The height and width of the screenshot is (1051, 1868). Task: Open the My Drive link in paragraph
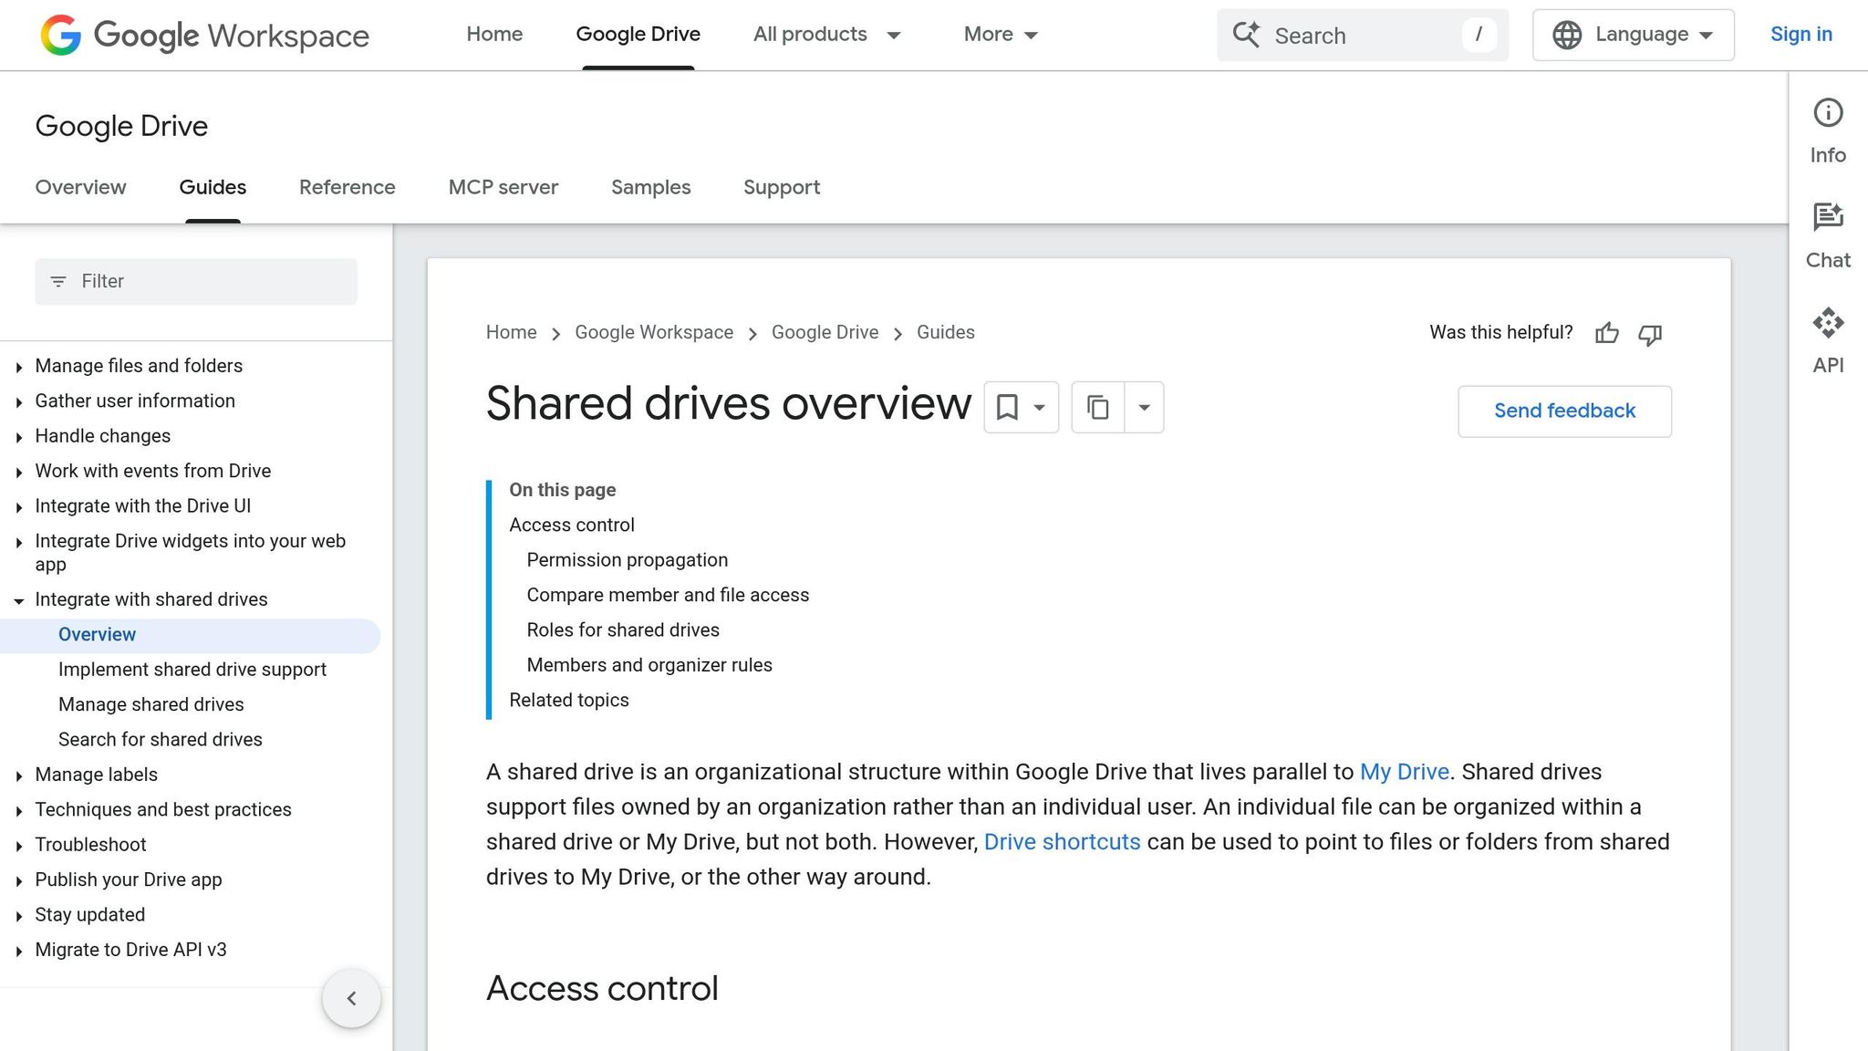pyautogui.click(x=1404, y=772)
